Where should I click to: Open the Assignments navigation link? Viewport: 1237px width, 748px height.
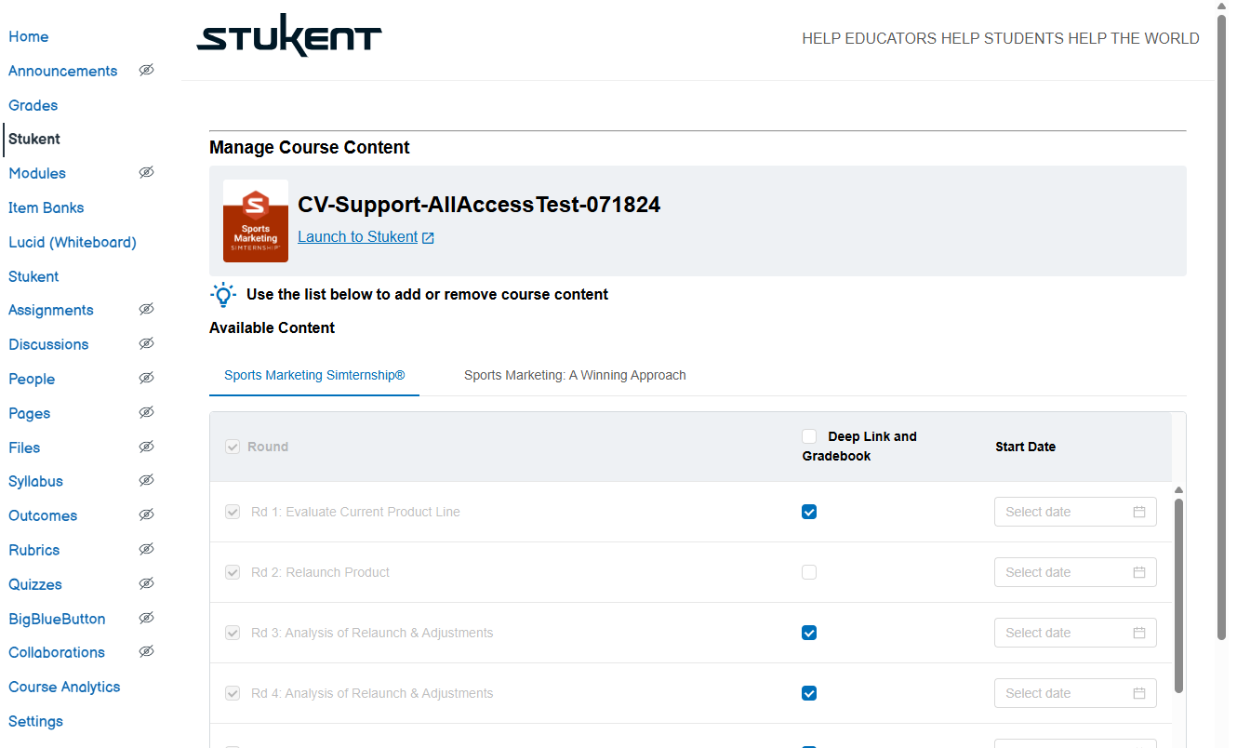click(51, 310)
